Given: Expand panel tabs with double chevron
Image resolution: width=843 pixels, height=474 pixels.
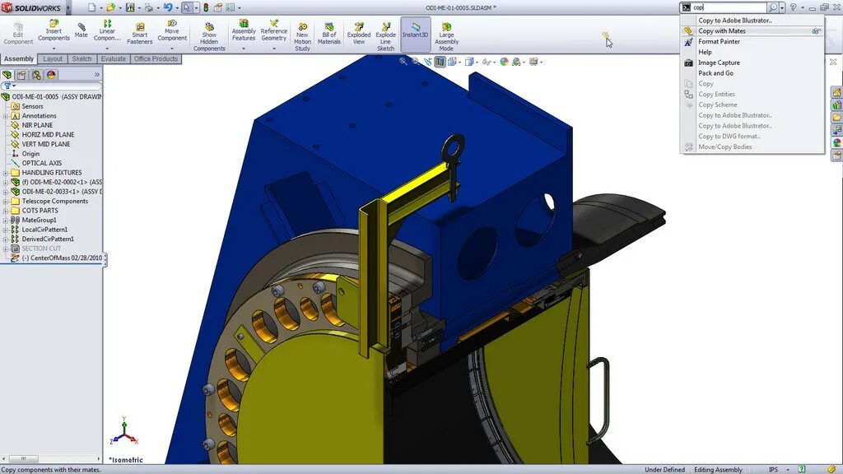Looking at the screenshot, I should click(x=97, y=75).
